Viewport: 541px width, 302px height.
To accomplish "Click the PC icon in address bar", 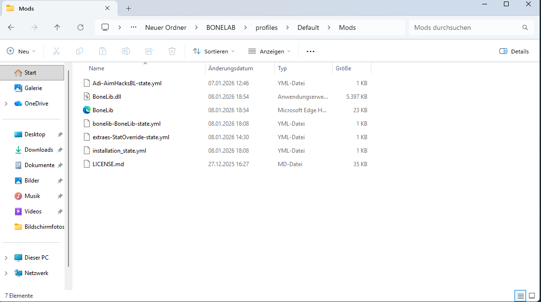I will tap(105, 27).
